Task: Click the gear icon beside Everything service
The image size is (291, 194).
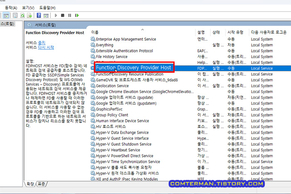Action: click(93, 45)
